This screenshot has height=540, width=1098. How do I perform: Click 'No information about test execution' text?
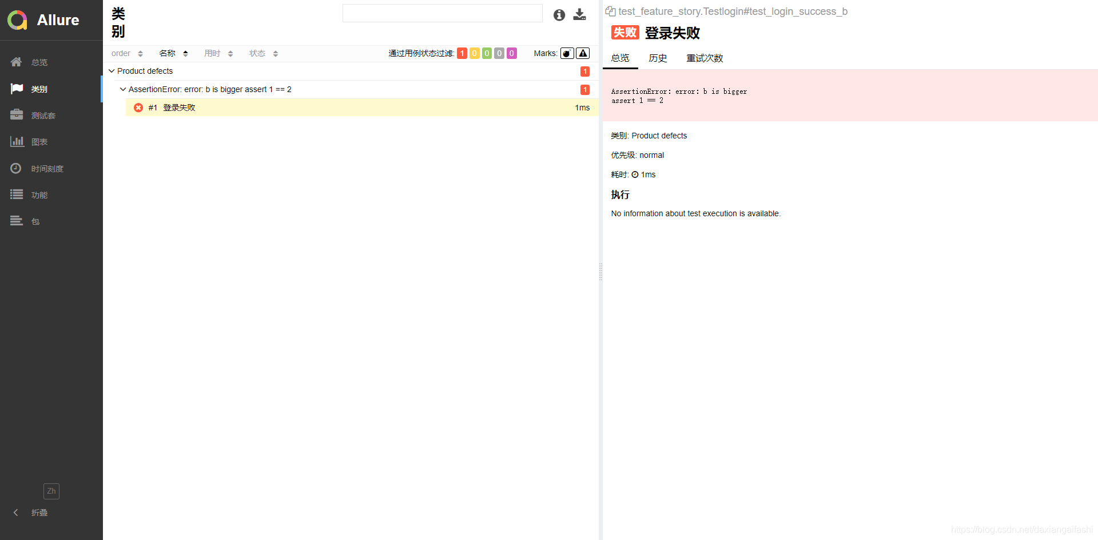coord(695,213)
